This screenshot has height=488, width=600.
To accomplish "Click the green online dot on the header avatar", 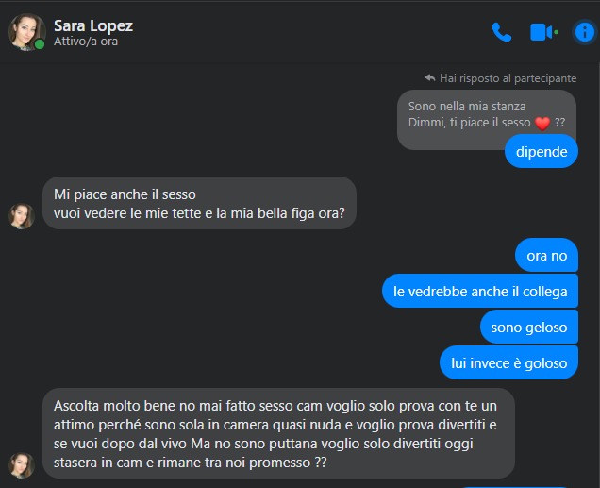I will pyautogui.click(x=40, y=44).
